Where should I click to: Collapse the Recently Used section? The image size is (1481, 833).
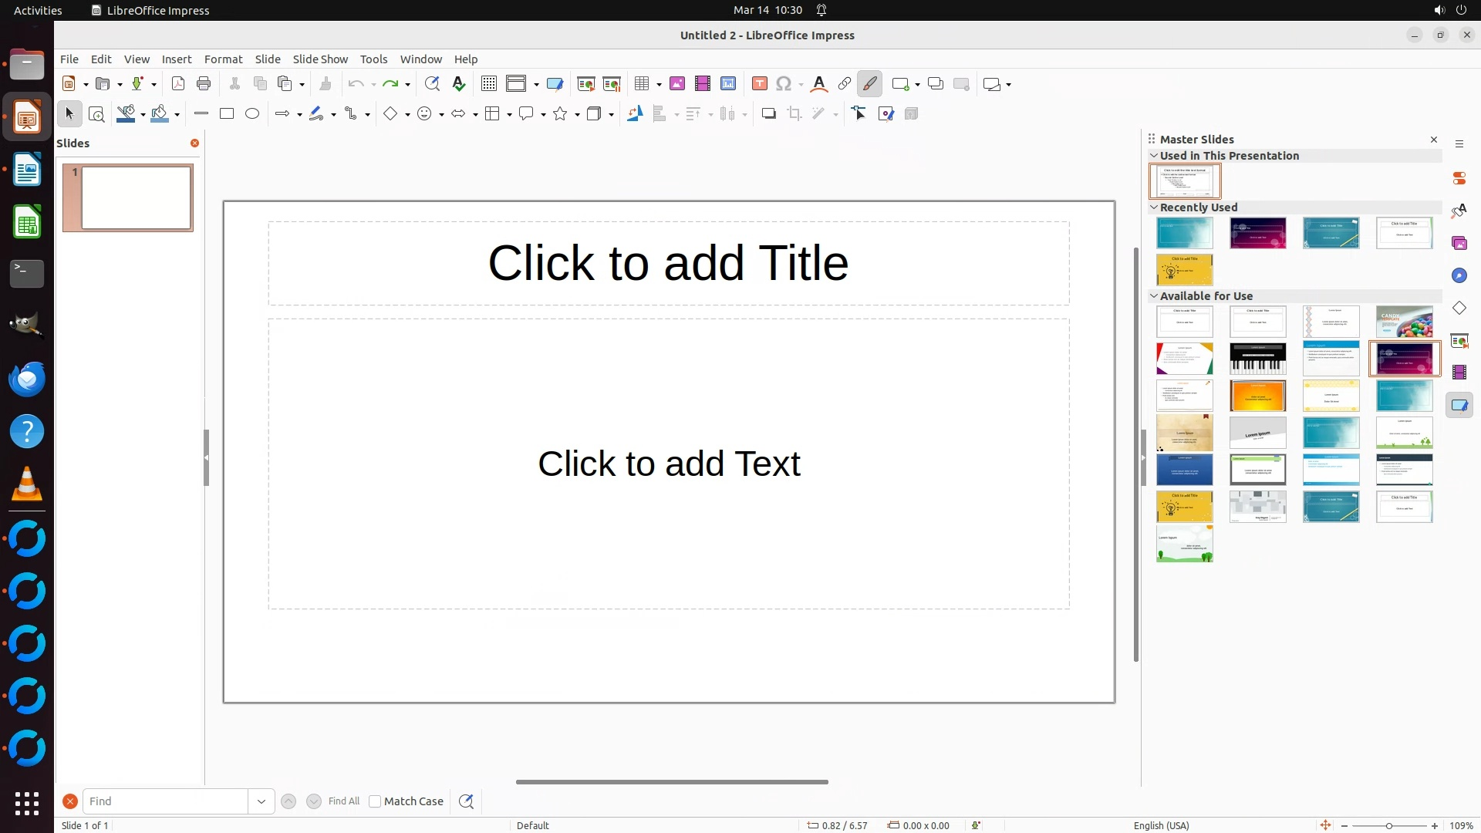tap(1154, 207)
